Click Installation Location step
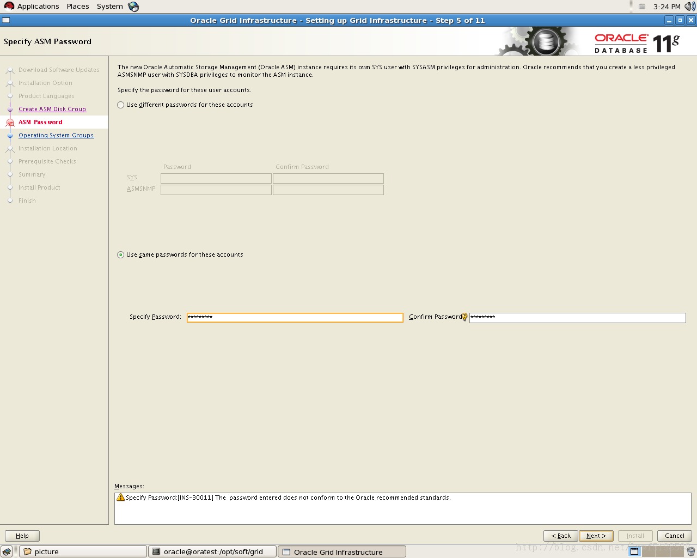This screenshot has height=558, width=697. (x=48, y=148)
